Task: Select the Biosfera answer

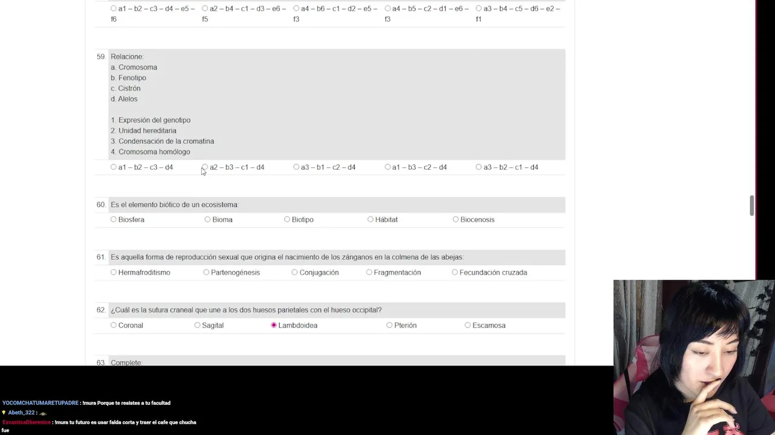Action: click(113, 219)
